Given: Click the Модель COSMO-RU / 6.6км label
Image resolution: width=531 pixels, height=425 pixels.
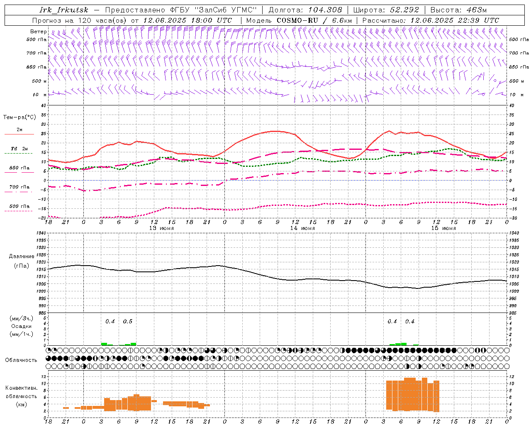Looking at the screenshot, I should pyautogui.click(x=299, y=20).
